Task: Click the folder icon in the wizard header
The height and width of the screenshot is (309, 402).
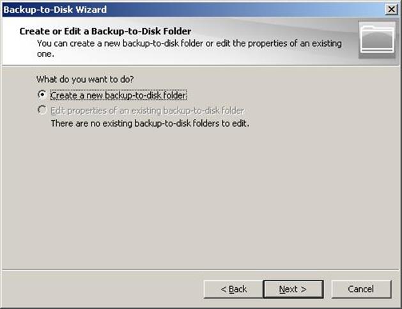Action: click(377, 40)
